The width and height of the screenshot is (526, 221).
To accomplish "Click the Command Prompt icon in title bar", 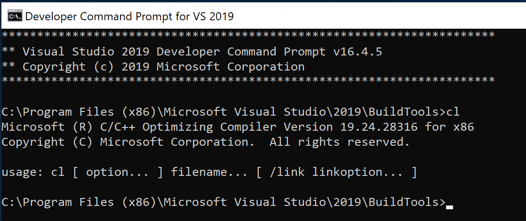I will click(x=14, y=16).
